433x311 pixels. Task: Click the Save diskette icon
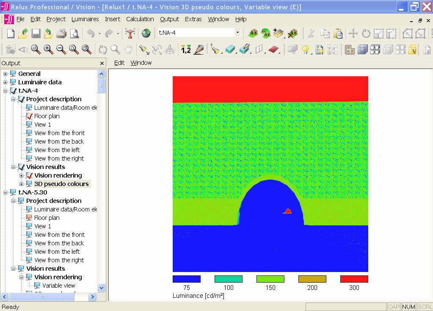pos(36,33)
